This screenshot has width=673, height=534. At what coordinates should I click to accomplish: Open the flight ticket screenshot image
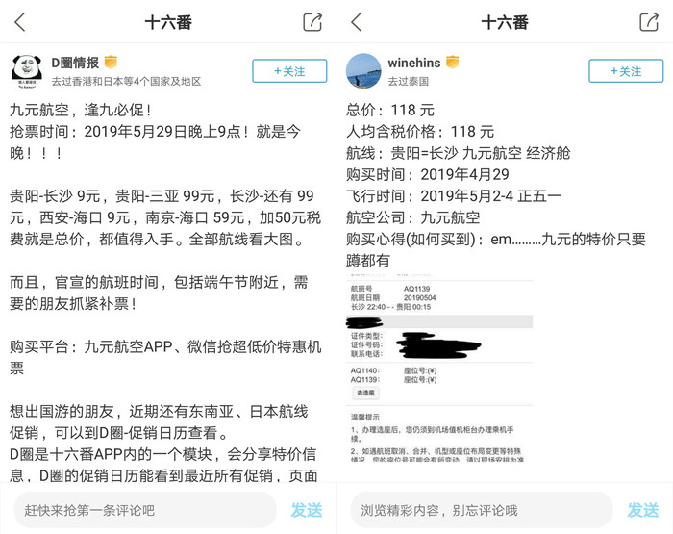[439, 368]
